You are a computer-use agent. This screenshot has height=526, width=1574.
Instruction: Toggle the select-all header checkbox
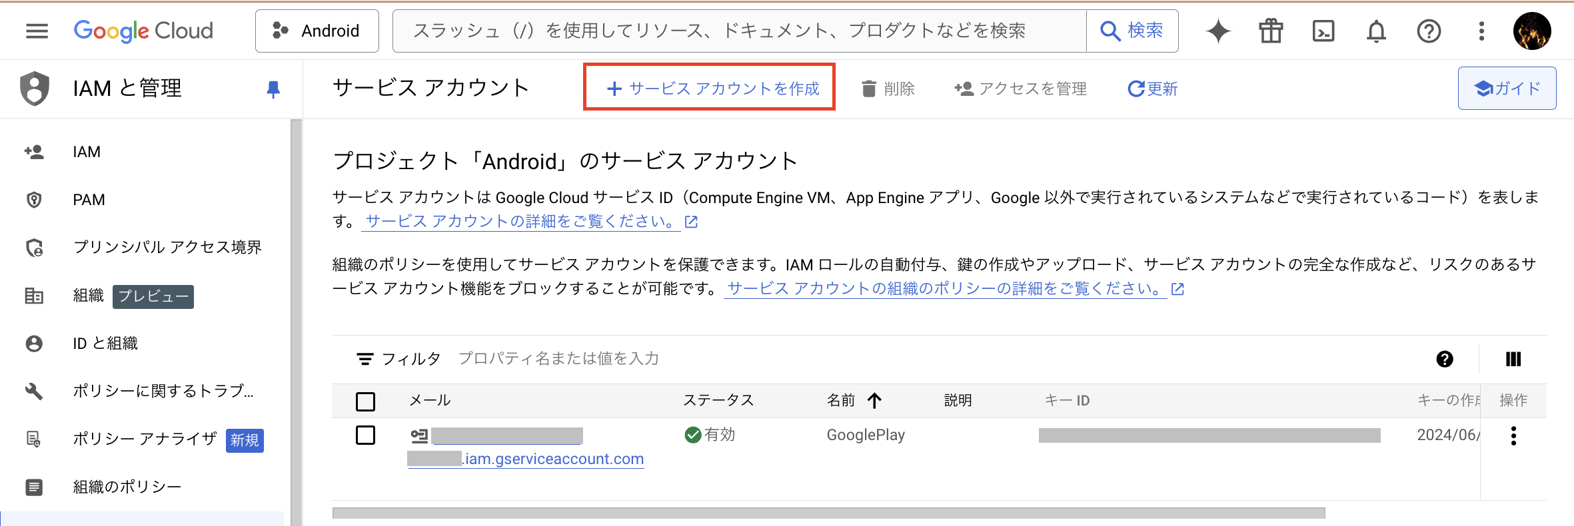[x=365, y=401]
